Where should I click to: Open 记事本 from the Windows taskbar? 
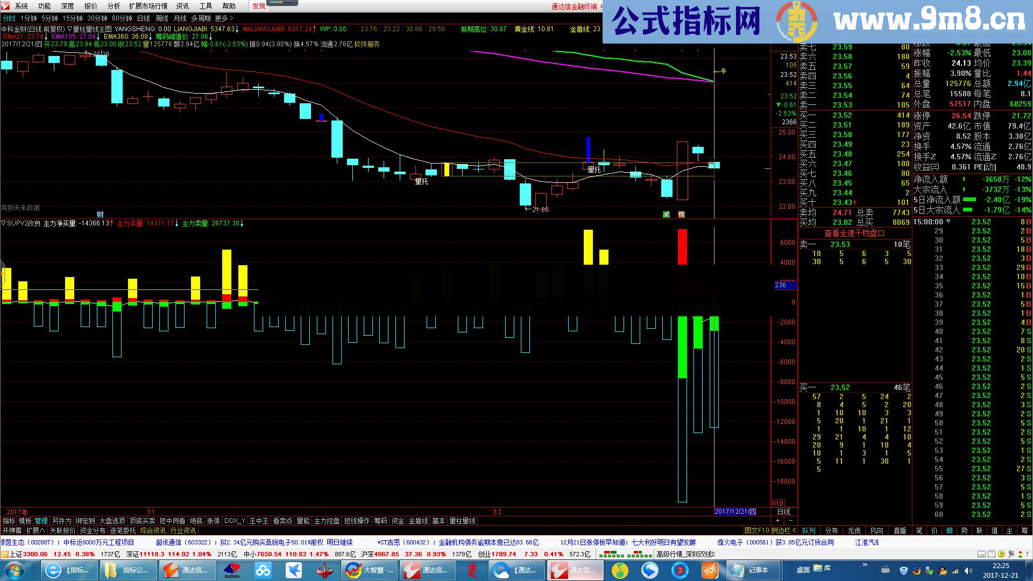click(x=748, y=570)
